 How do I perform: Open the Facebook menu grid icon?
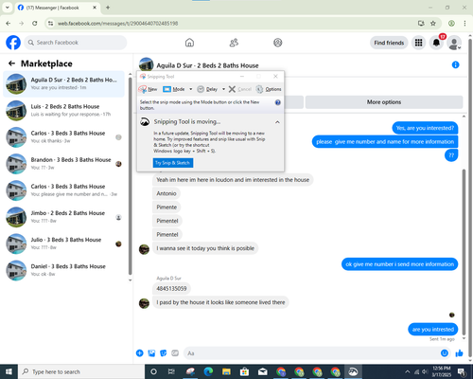point(418,43)
